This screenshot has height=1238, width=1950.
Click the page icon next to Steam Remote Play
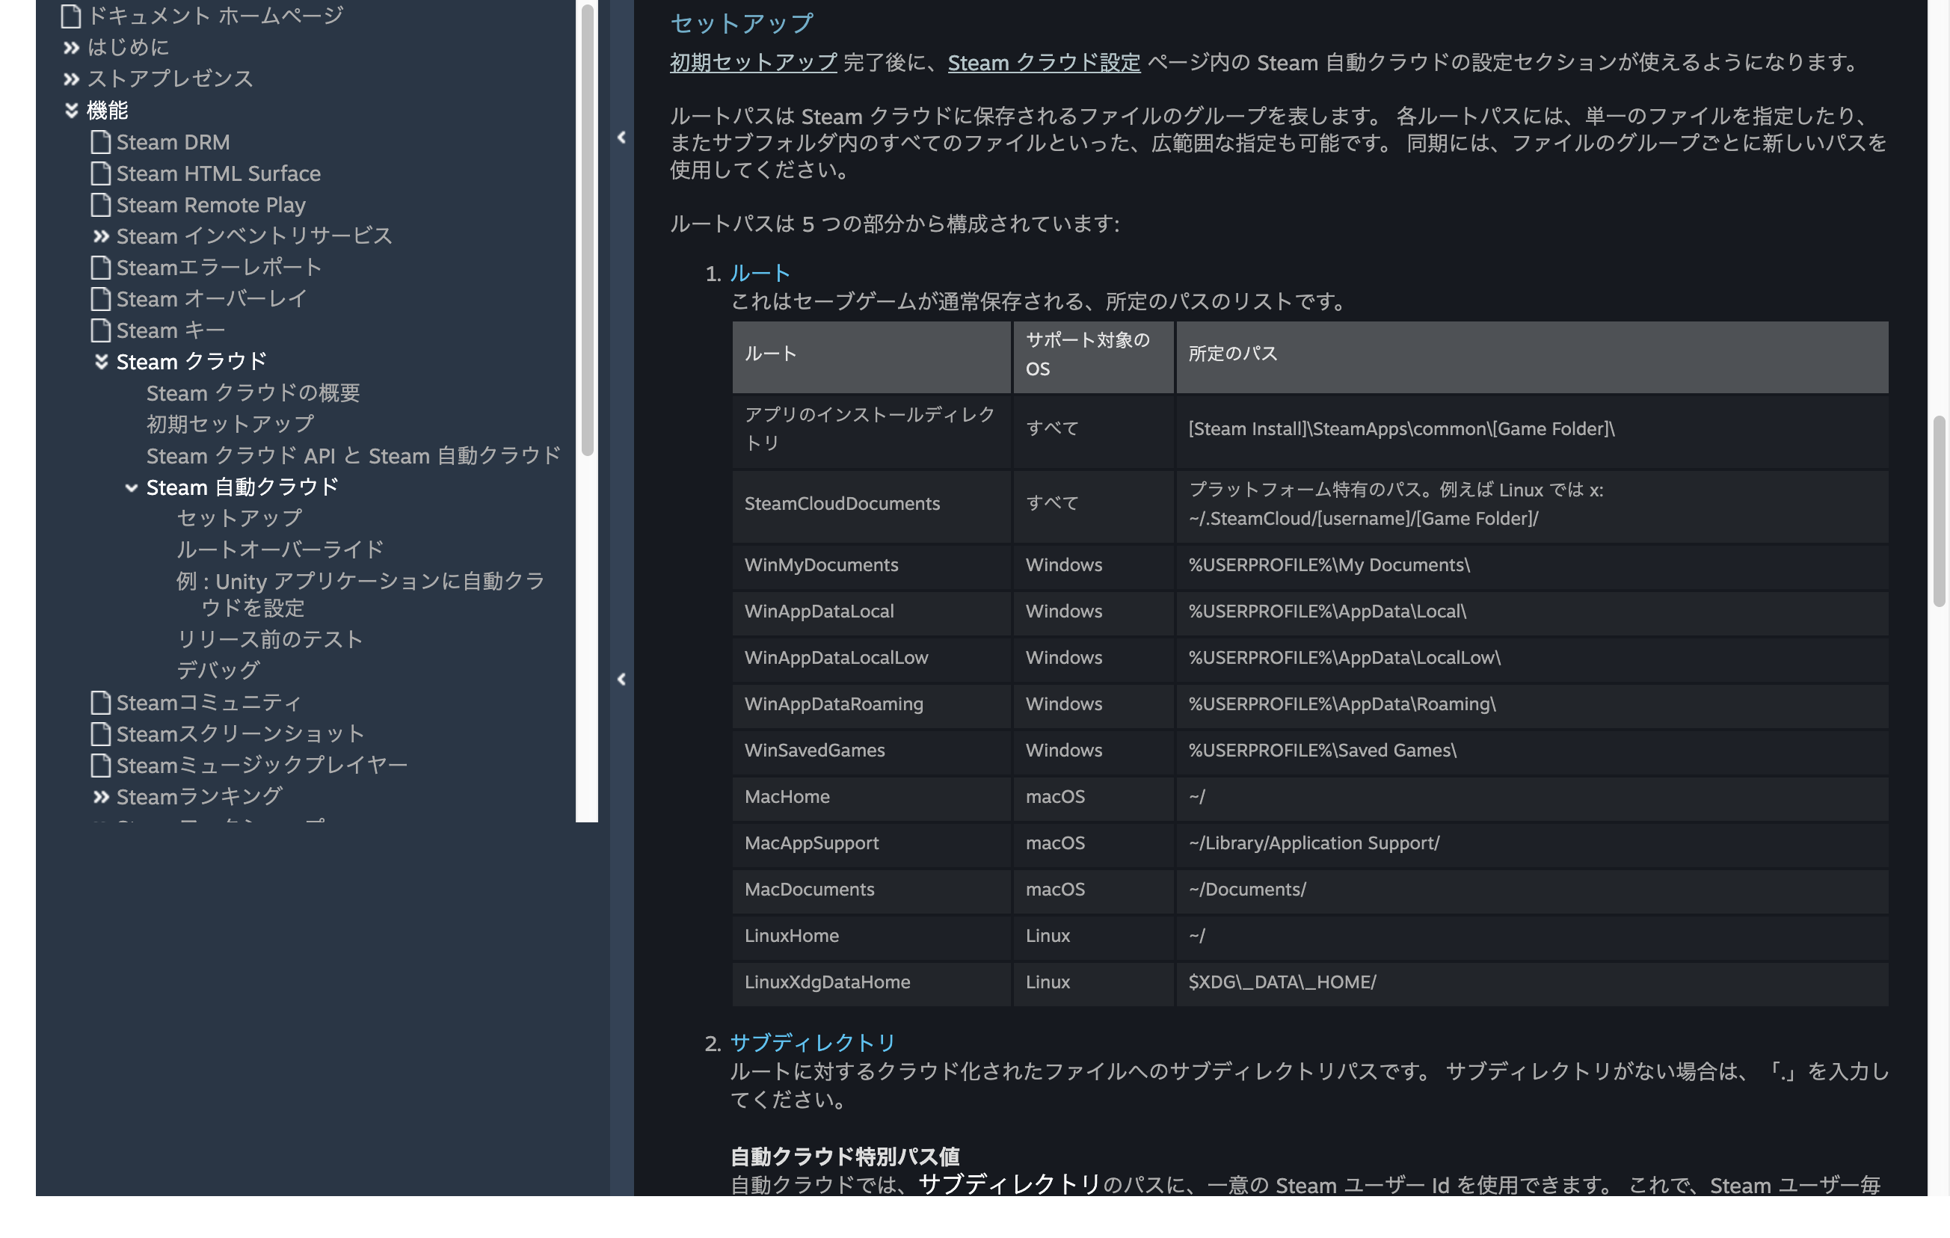(x=100, y=206)
